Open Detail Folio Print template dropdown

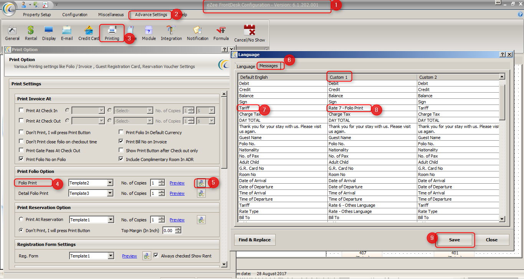(110, 193)
